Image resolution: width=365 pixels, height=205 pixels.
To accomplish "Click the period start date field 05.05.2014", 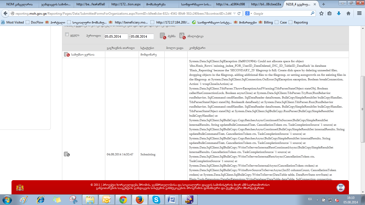I will click(x=116, y=36).
